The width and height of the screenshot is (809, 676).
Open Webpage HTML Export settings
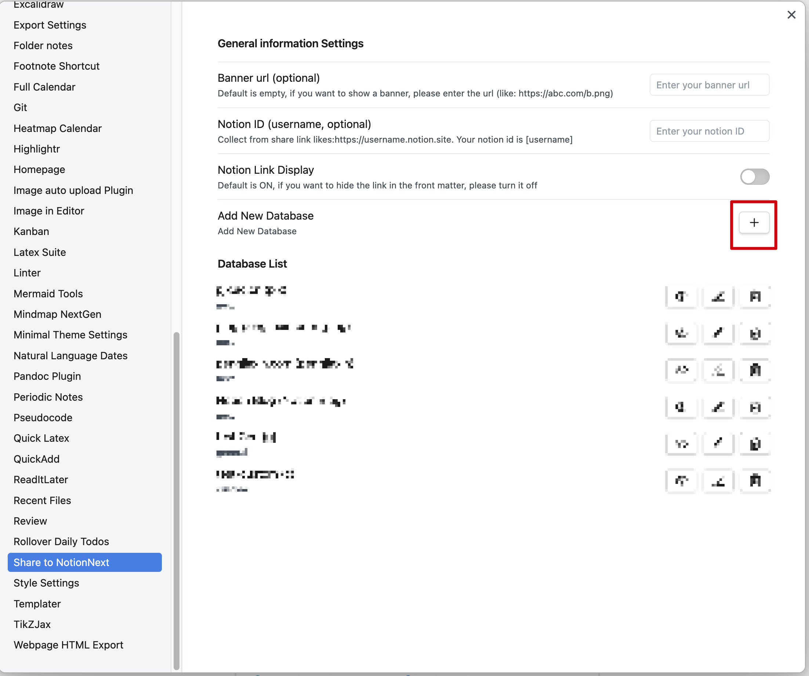68,645
